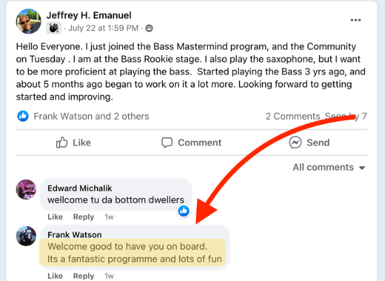
Task: Click Like under Frank Watson's comment
Action: 55,276
